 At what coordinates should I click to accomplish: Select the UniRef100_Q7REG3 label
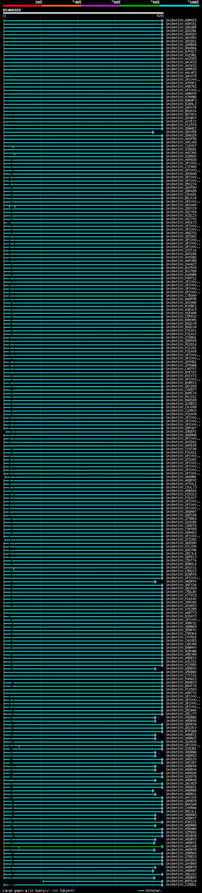(x=181, y=857)
